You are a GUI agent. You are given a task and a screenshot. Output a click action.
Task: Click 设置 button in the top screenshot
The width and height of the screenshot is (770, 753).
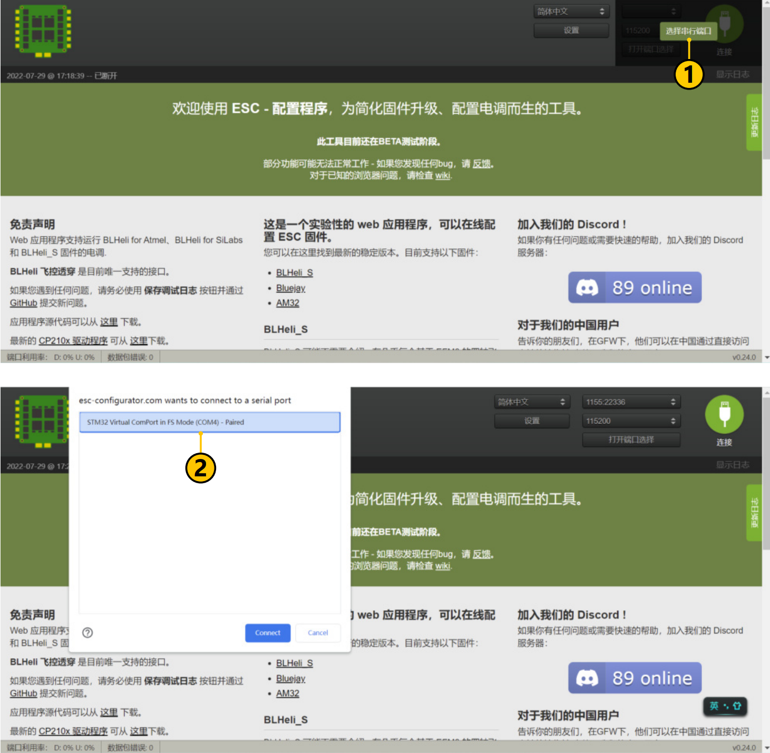pos(571,31)
